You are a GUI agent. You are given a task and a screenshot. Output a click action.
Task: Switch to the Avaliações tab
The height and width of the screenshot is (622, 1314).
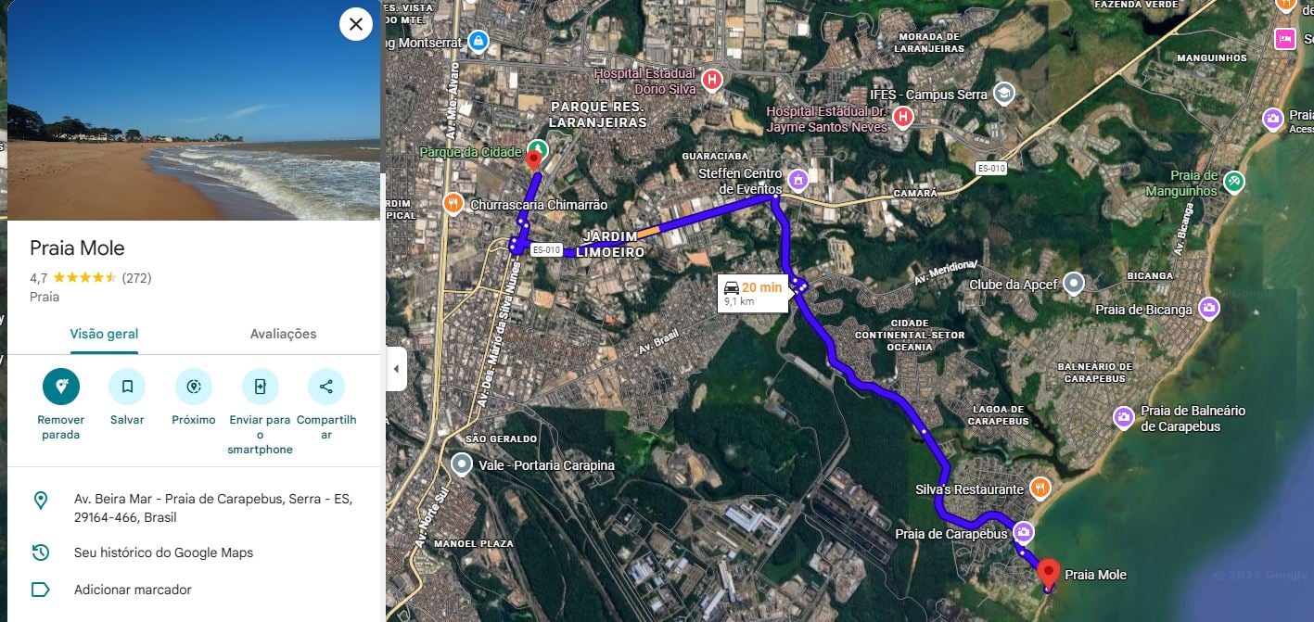click(x=283, y=334)
